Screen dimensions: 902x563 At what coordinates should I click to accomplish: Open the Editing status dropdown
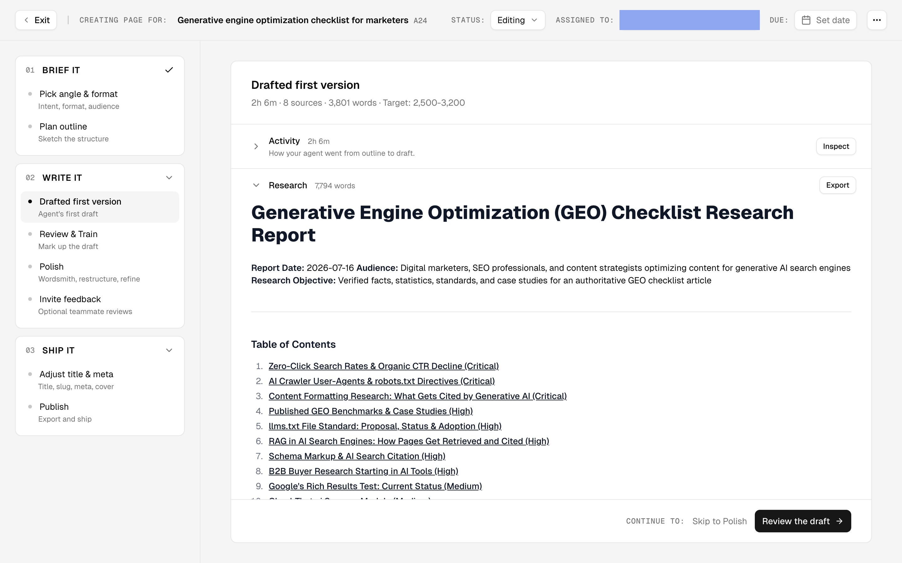tap(517, 20)
